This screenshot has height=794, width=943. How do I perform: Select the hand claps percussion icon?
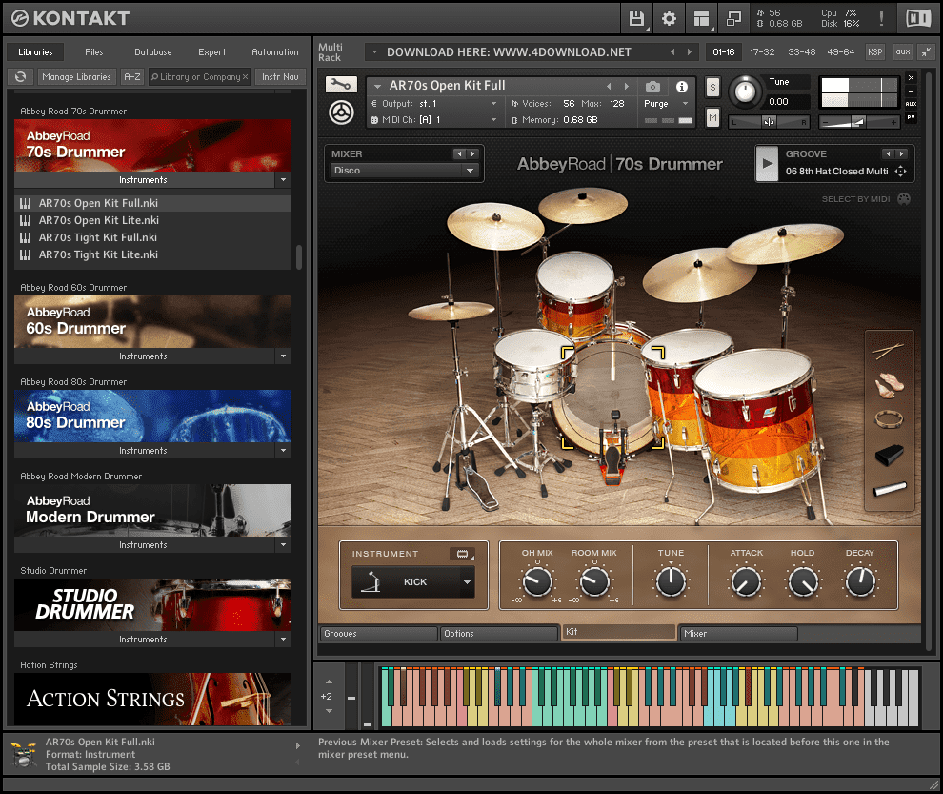pos(889,385)
